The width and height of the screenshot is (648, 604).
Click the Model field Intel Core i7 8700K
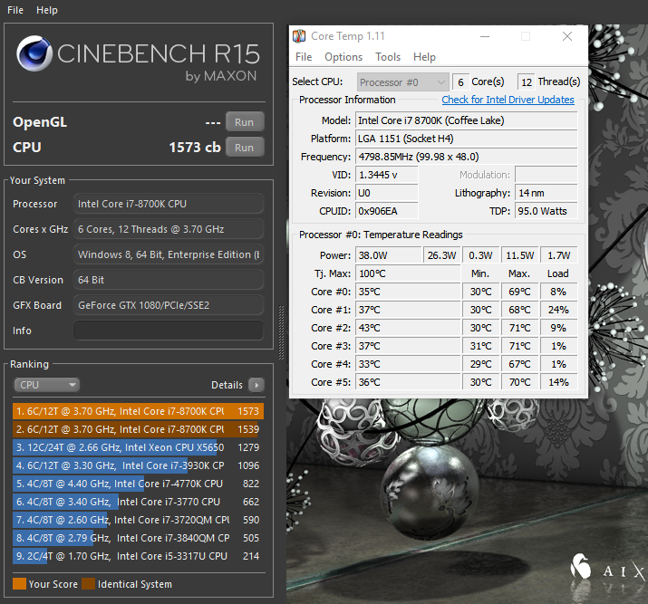[x=466, y=120]
